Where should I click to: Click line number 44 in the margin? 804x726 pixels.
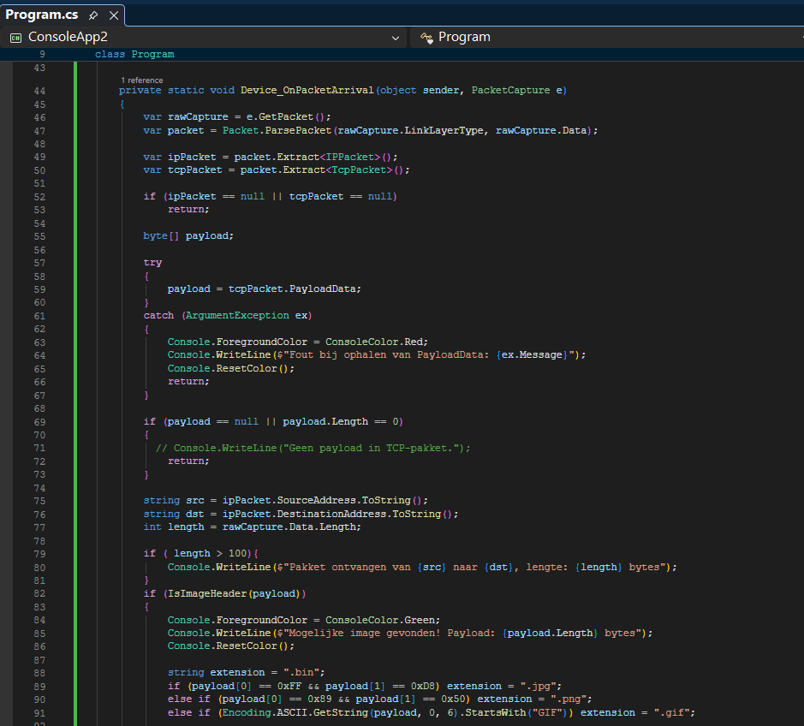(41, 91)
